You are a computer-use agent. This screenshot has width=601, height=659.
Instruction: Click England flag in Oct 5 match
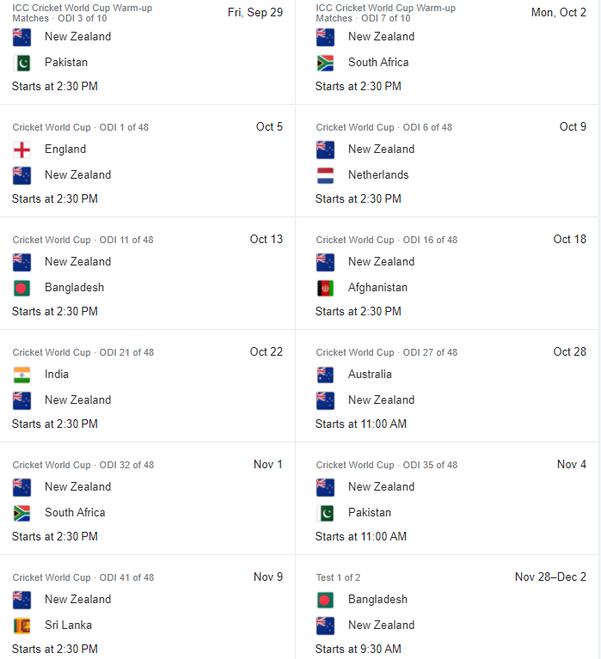[21, 149]
